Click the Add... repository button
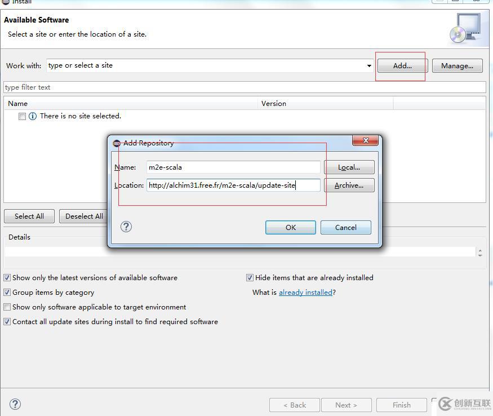493x416 pixels. click(402, 66)
